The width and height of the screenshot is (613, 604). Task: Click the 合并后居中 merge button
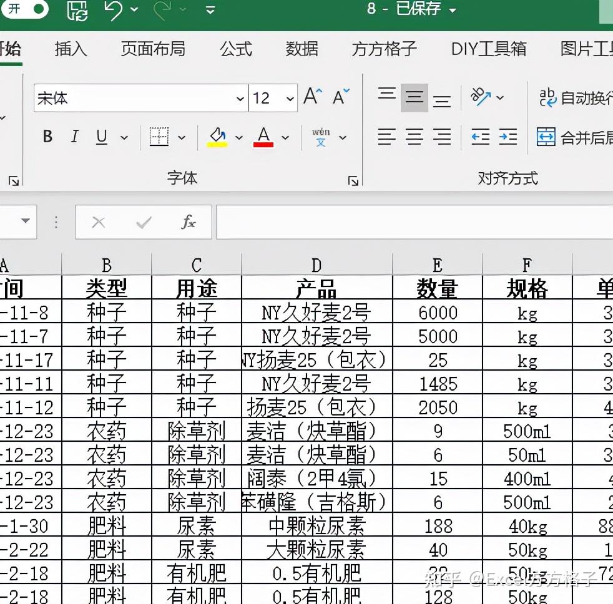pos(575,137)
